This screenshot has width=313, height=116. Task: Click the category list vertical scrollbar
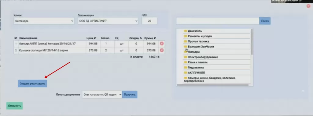[252, 42]
